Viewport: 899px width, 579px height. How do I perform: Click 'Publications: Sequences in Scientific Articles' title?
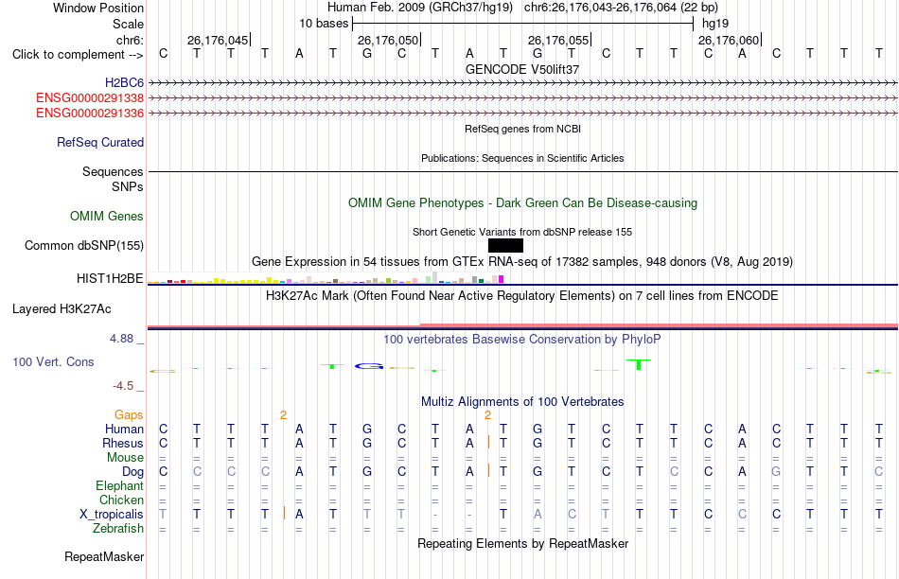[522, 158]
